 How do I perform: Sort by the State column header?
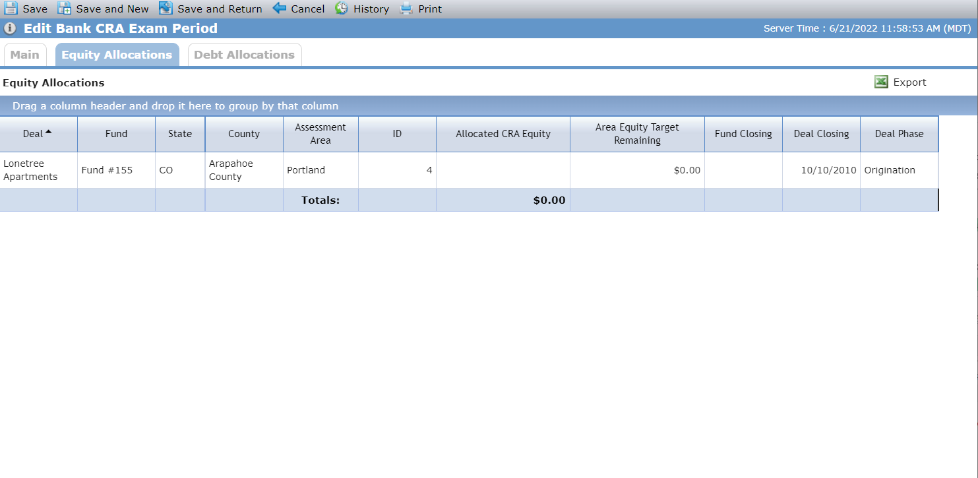[x=180, y=134]
